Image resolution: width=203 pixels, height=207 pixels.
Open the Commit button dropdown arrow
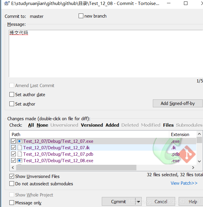coord(138,202)
